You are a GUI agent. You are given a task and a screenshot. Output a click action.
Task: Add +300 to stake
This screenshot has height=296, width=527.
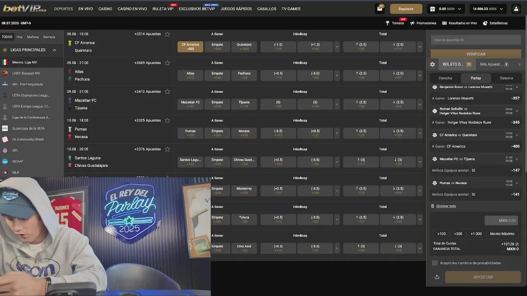click(458, 234)
